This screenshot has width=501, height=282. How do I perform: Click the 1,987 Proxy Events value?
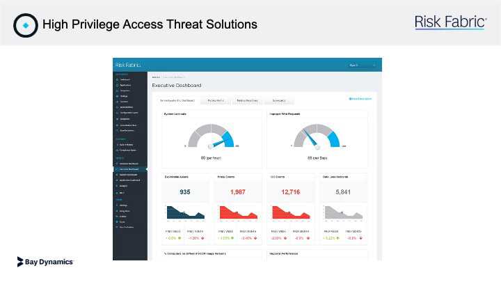pyautogui.click(x=238, y=192)
